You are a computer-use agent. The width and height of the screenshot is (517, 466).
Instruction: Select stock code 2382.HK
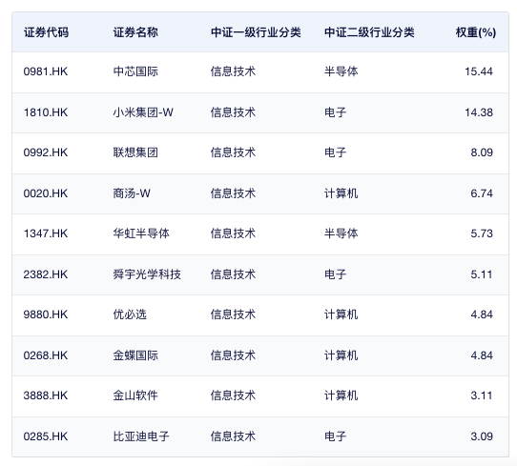click(46, 274)
